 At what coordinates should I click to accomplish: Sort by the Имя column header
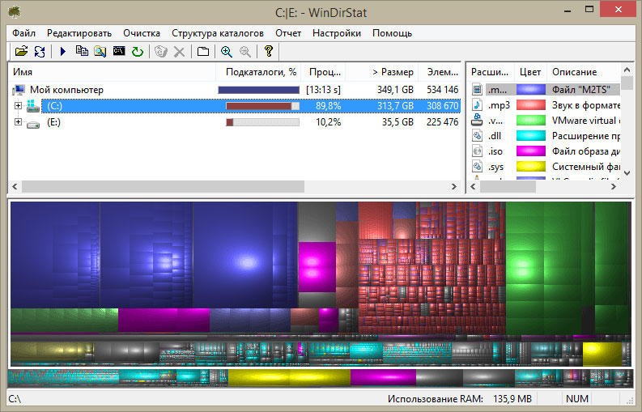112,72
